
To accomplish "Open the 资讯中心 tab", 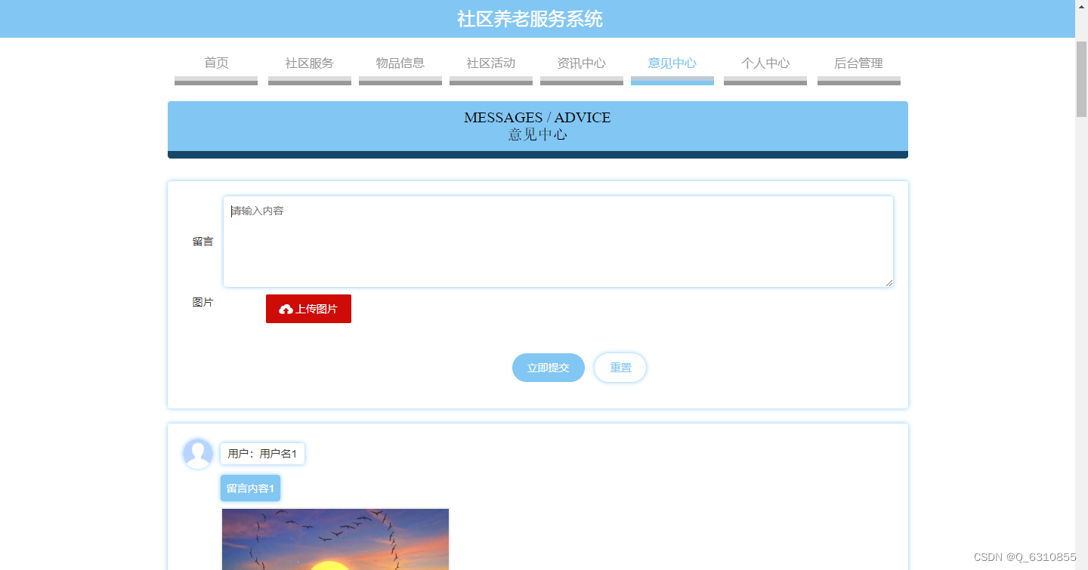I will 581,63.
